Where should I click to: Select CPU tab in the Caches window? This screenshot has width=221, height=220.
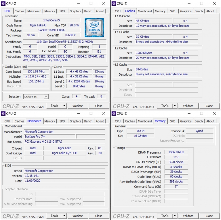pos(118,11)
